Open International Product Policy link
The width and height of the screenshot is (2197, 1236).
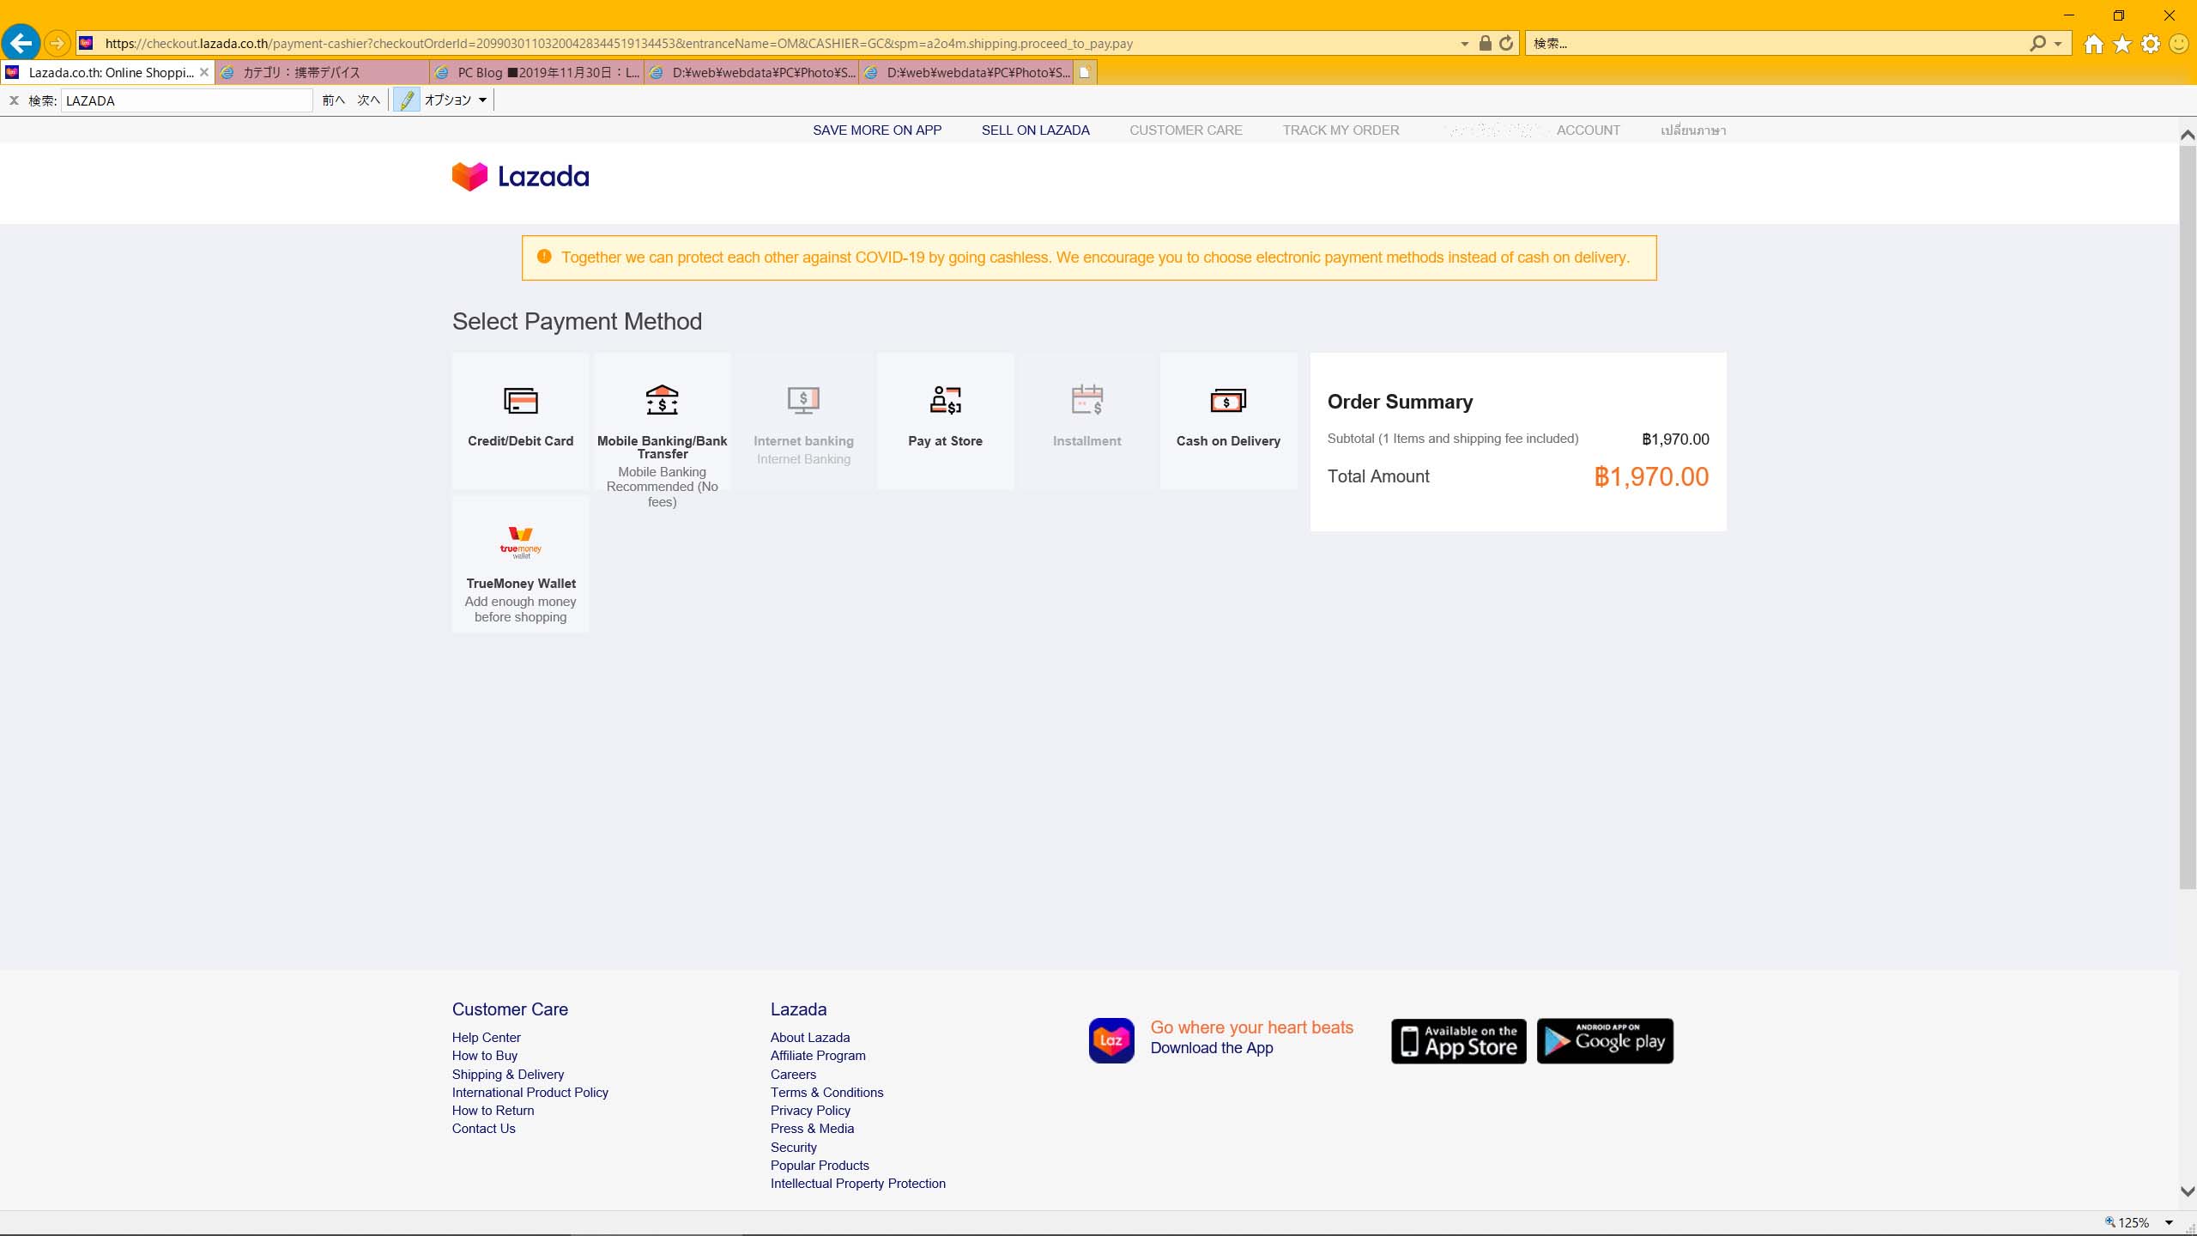530,1093
